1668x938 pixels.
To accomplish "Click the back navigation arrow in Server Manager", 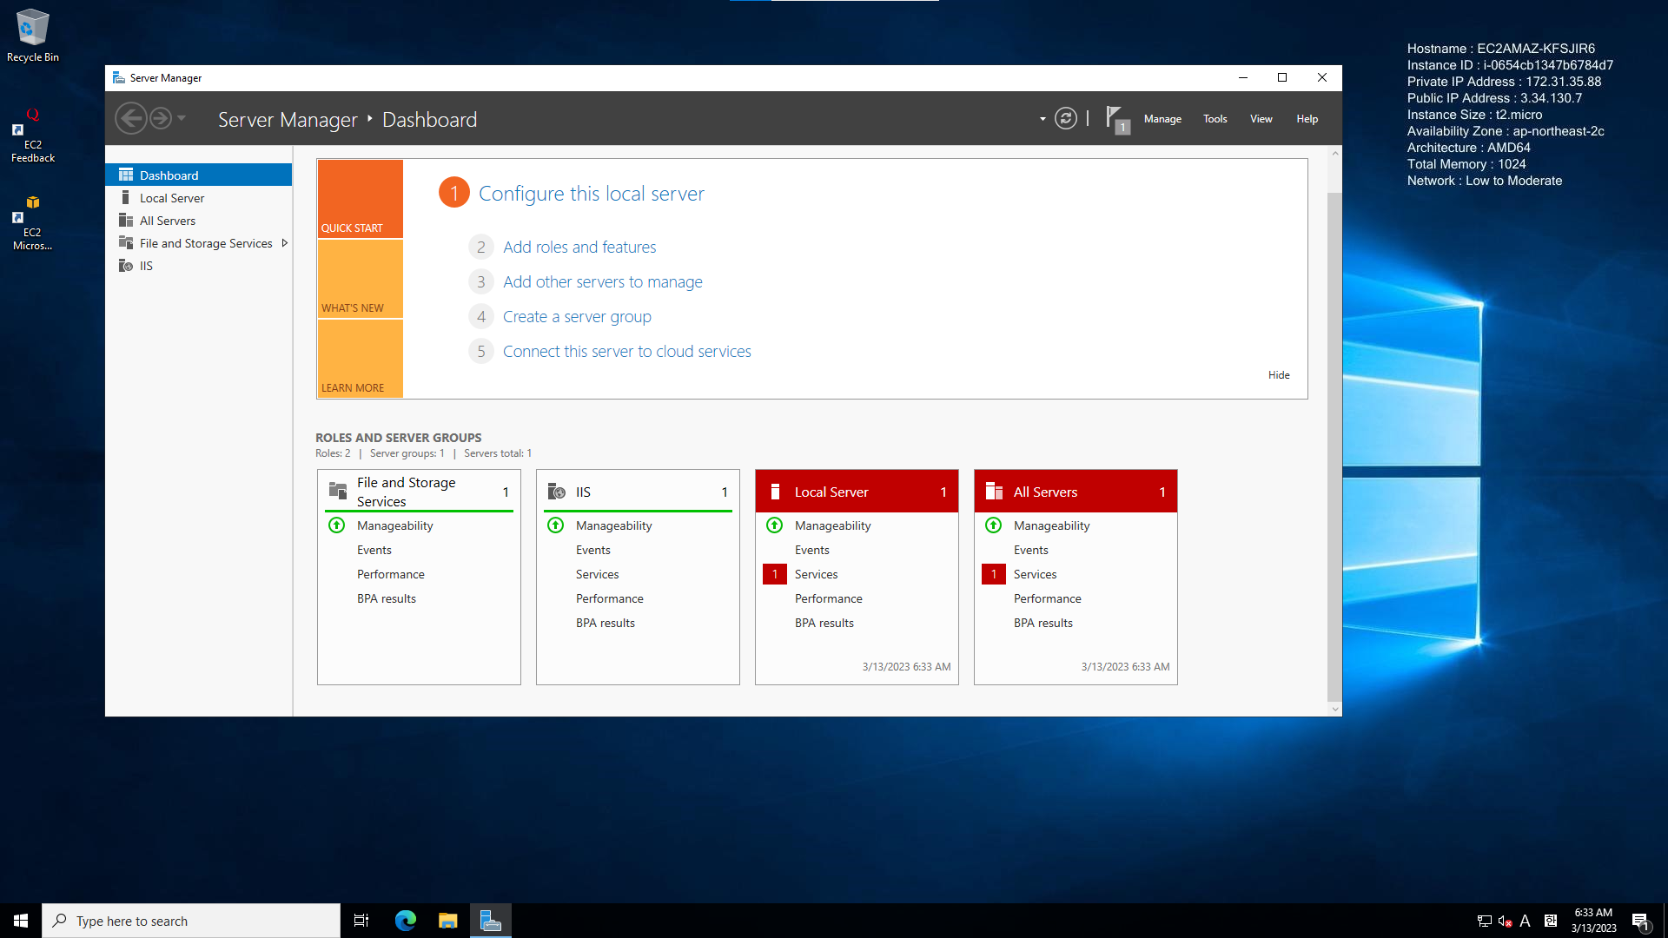I will pos(131,118).
